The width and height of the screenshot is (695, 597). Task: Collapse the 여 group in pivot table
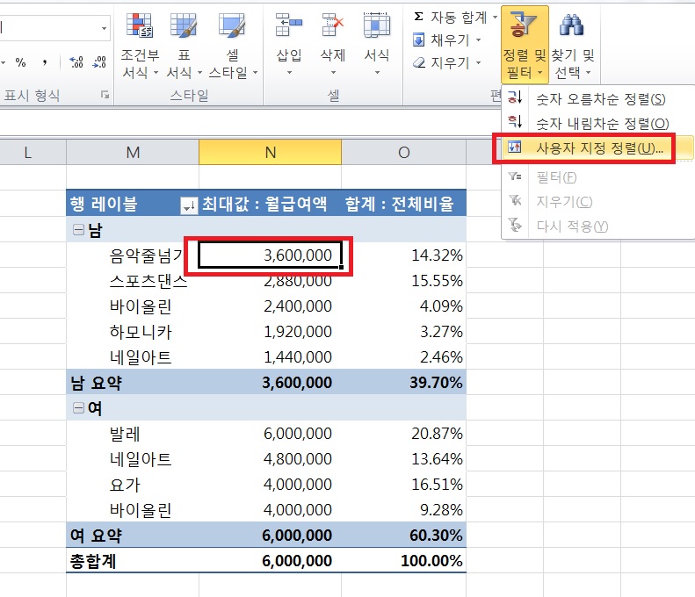click(78, 407)
